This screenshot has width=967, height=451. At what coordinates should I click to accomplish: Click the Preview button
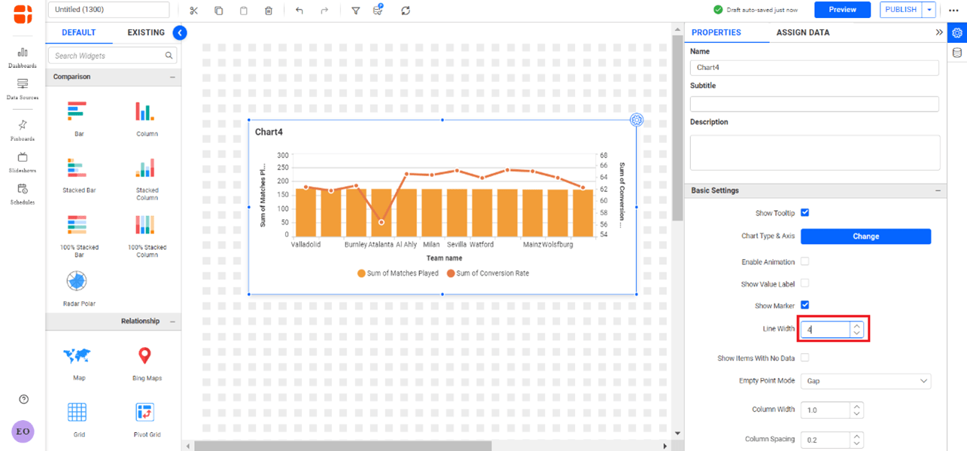[x=842, y=10]
